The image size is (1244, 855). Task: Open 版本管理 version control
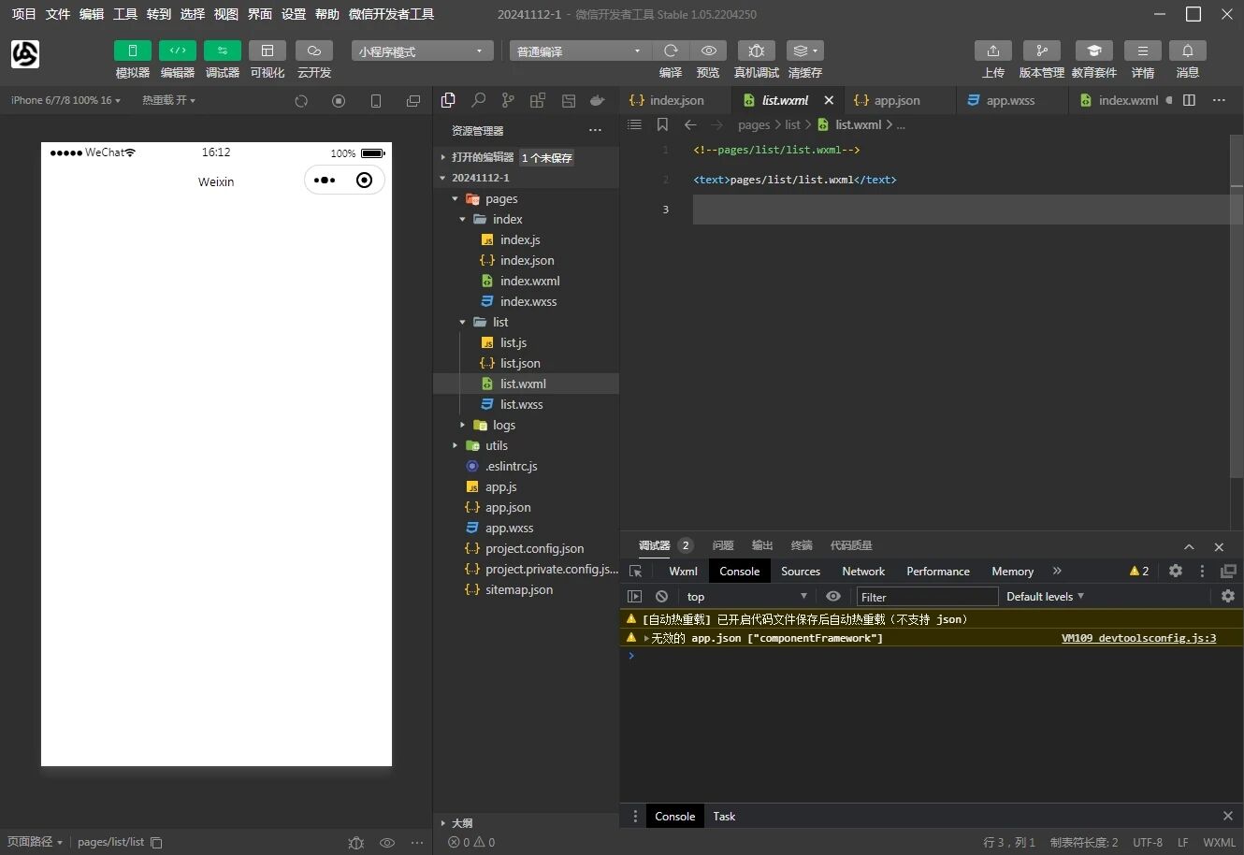[x=1042, y=51]
